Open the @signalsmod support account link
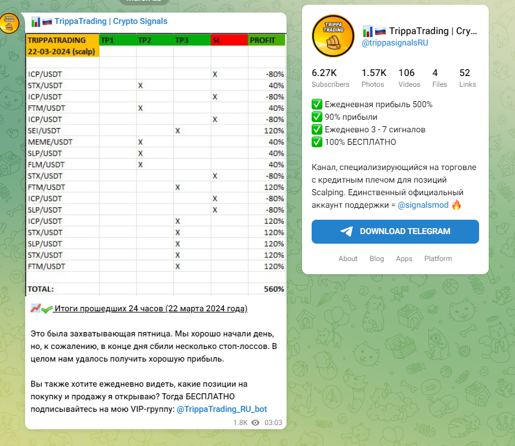 pyautogui.click(x=423, y=205)
